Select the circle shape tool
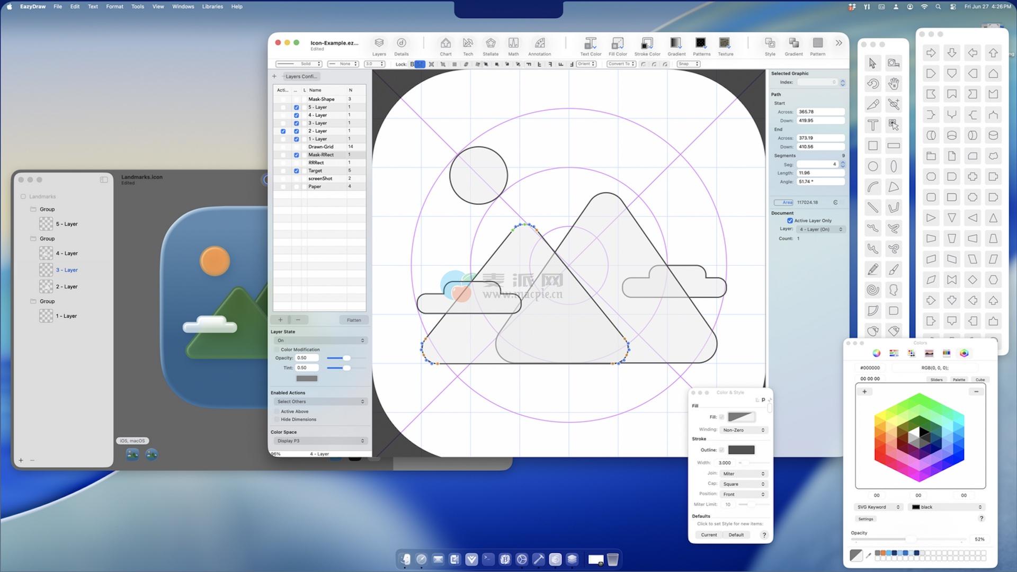 pos(873,166)
